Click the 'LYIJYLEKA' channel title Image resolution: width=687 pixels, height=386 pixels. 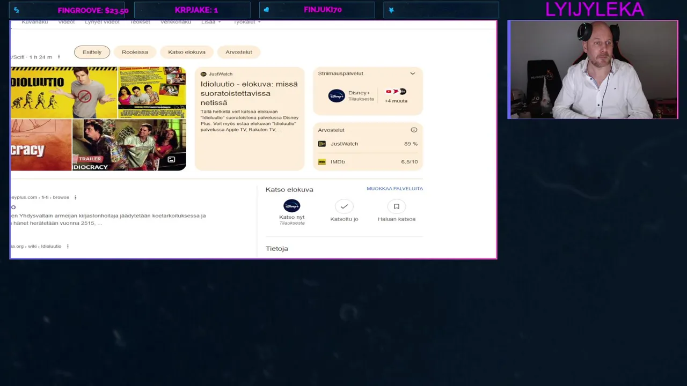tap(594, 9)
